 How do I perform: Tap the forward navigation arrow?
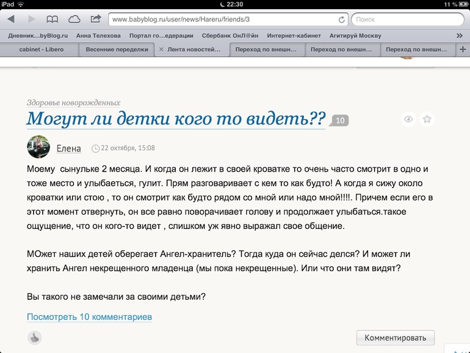pos(28,20)
